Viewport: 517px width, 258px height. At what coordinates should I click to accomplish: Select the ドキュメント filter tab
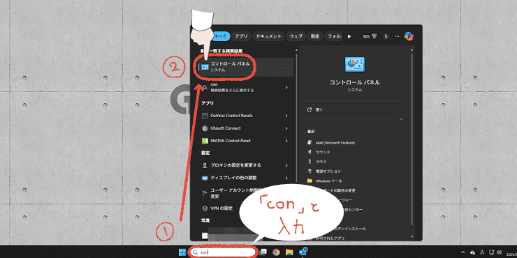(269, 36)
